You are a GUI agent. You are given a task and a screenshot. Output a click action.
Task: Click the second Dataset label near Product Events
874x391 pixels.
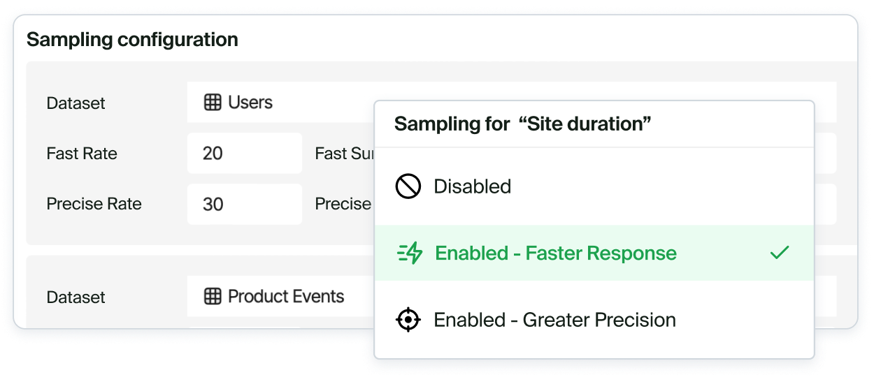point(76,297)
